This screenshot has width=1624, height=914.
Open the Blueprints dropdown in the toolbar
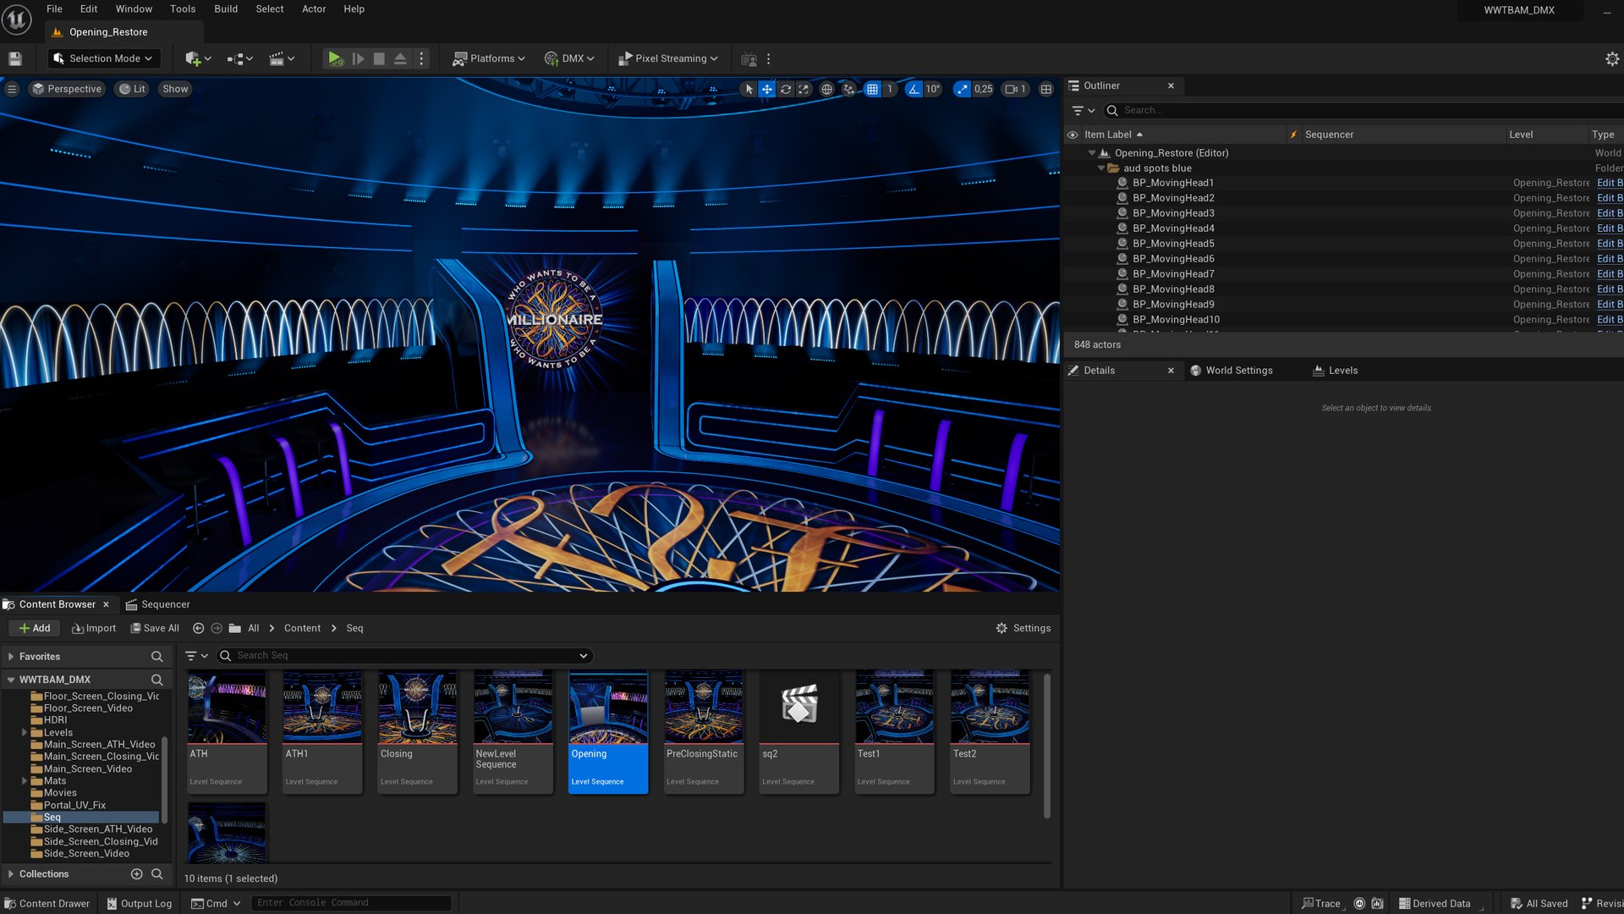click(239, 58)
